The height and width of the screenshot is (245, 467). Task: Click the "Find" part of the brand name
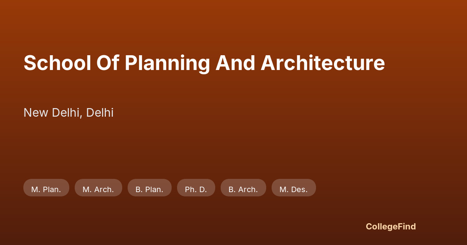coord(407,226)
